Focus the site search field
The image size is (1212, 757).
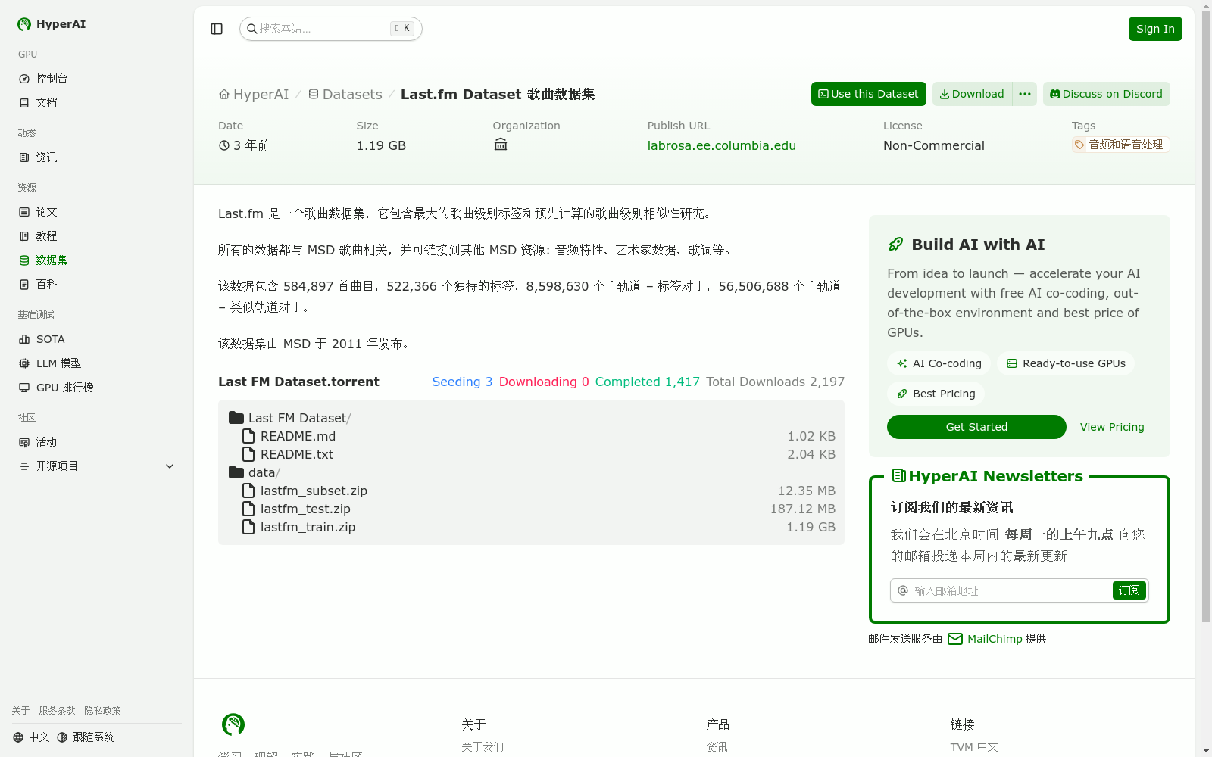pyautogui.click(x=330, y=29)
